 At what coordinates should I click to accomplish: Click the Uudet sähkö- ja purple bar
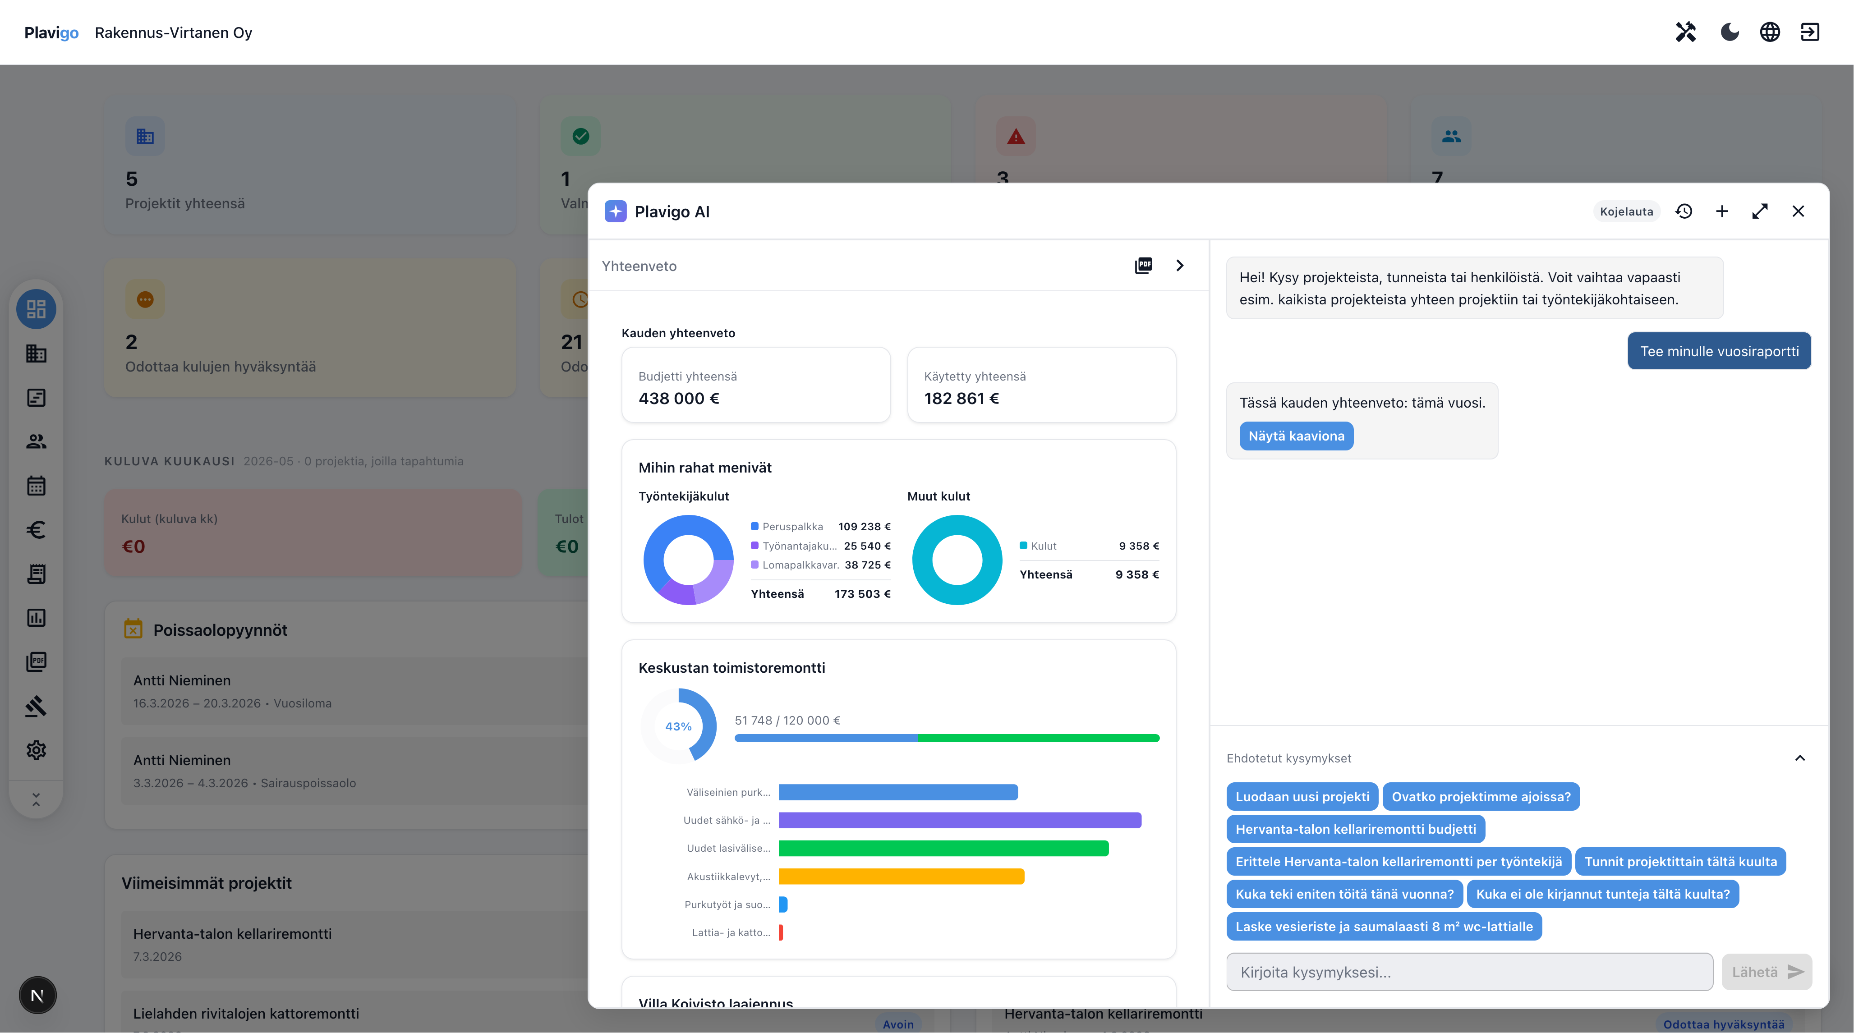[x=960, y=821]
